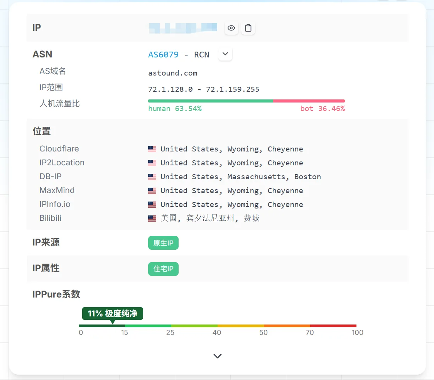Viewport: 434px width, 380px height.
Task: Click Bilibili location 美国, 宾夕法尼亚州, 费城
Action: tap(210, 218)
